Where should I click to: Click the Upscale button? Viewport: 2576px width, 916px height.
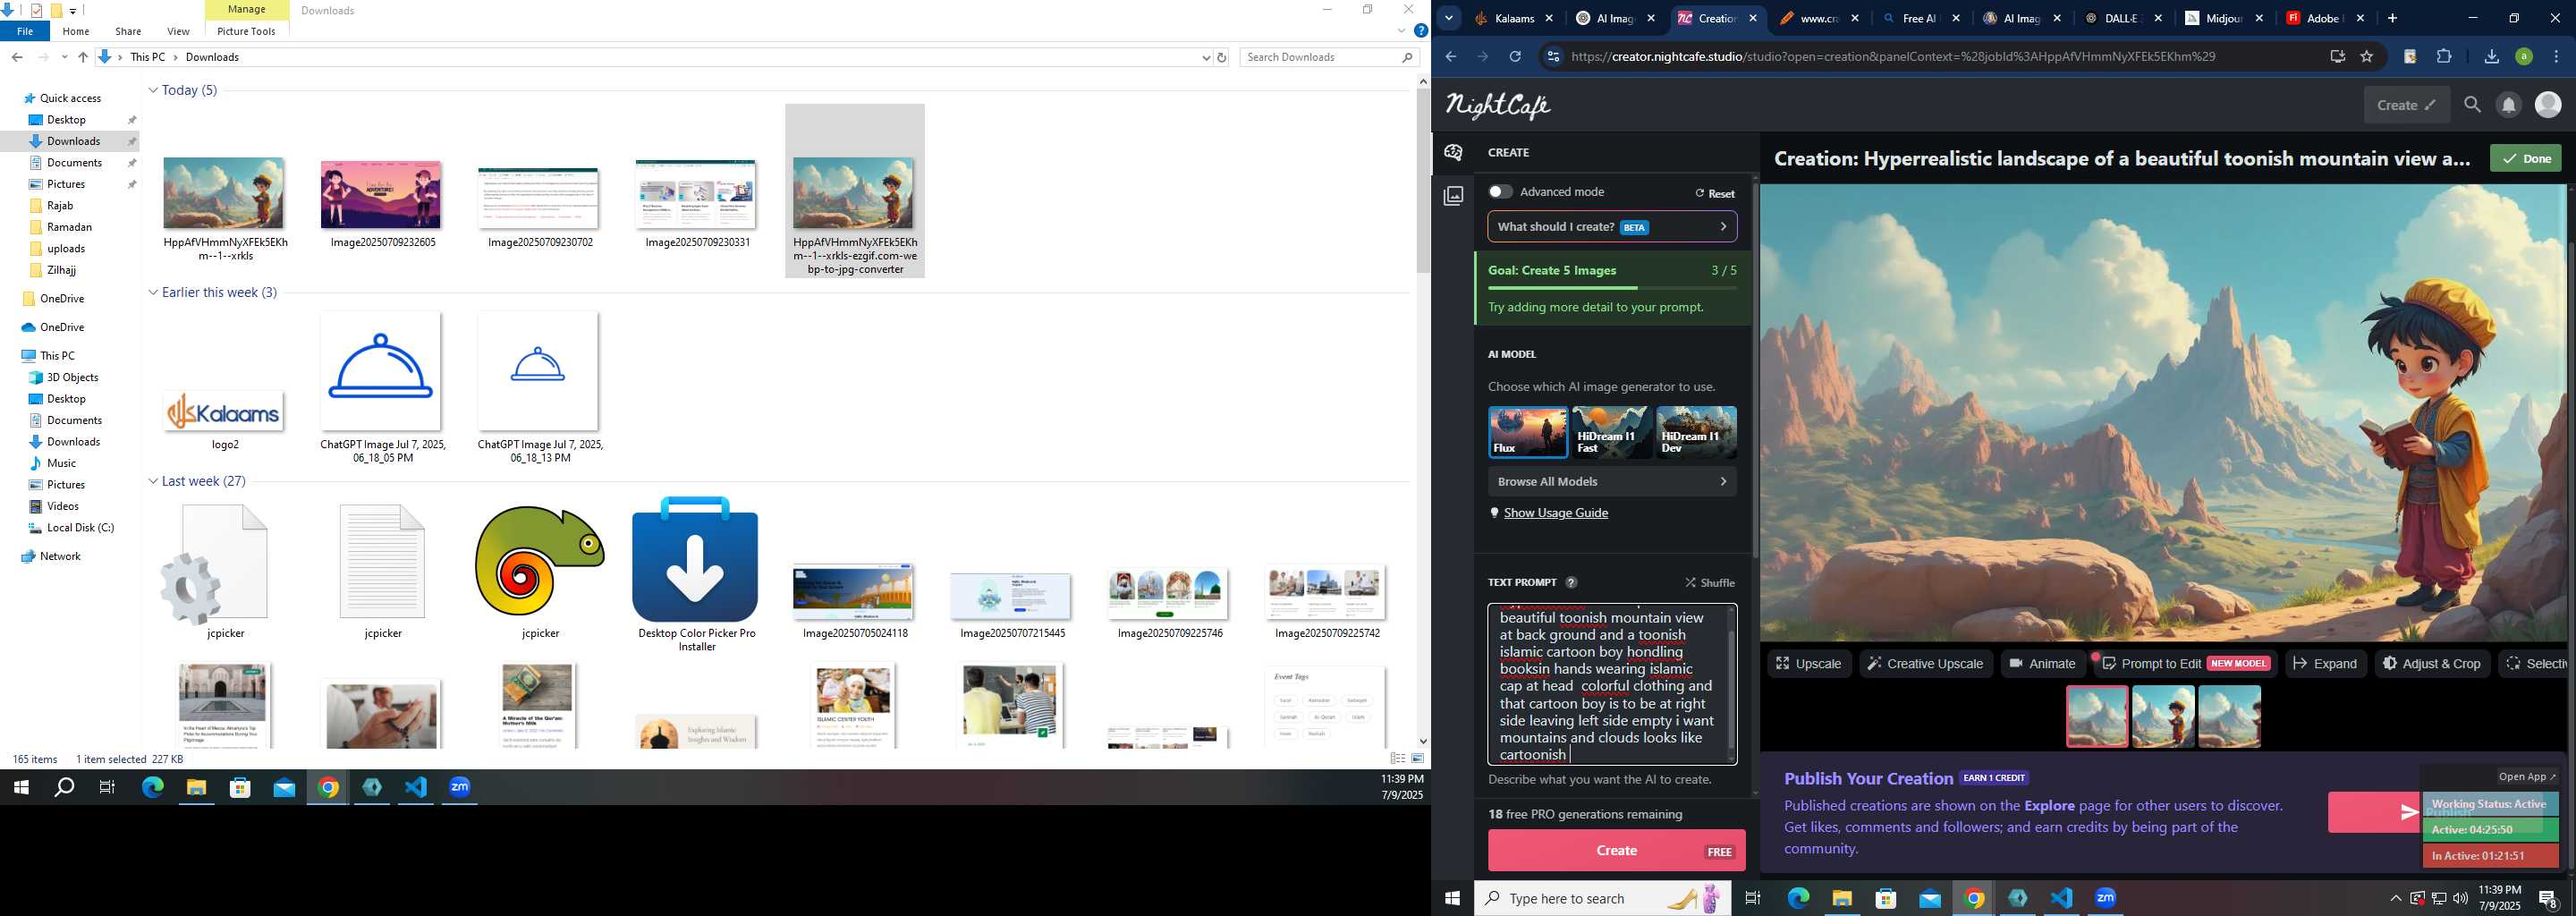tap(1809, 663)
